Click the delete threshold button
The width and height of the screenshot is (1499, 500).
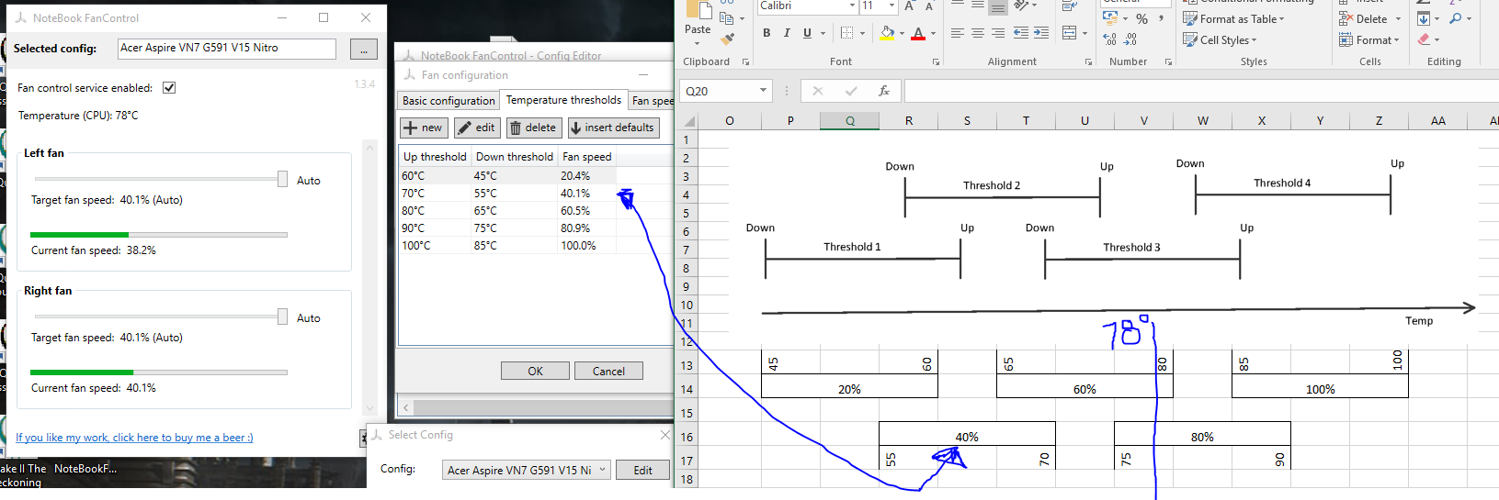coord(532,128)
